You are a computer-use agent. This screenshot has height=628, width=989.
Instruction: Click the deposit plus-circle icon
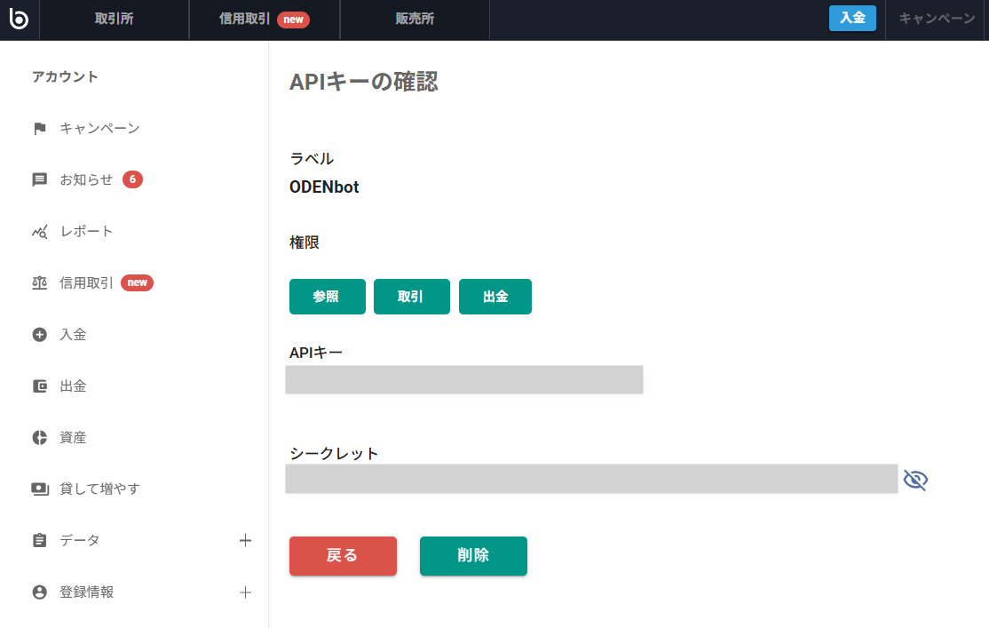39,335
